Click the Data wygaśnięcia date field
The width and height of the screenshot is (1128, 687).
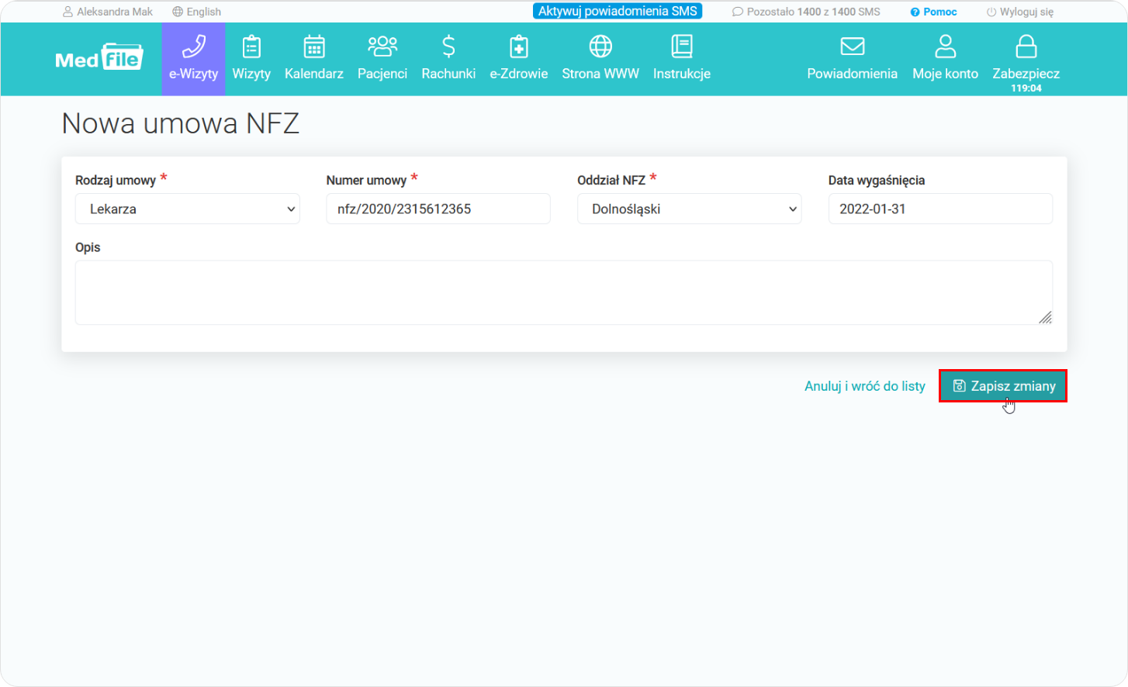tap(940, 209)
